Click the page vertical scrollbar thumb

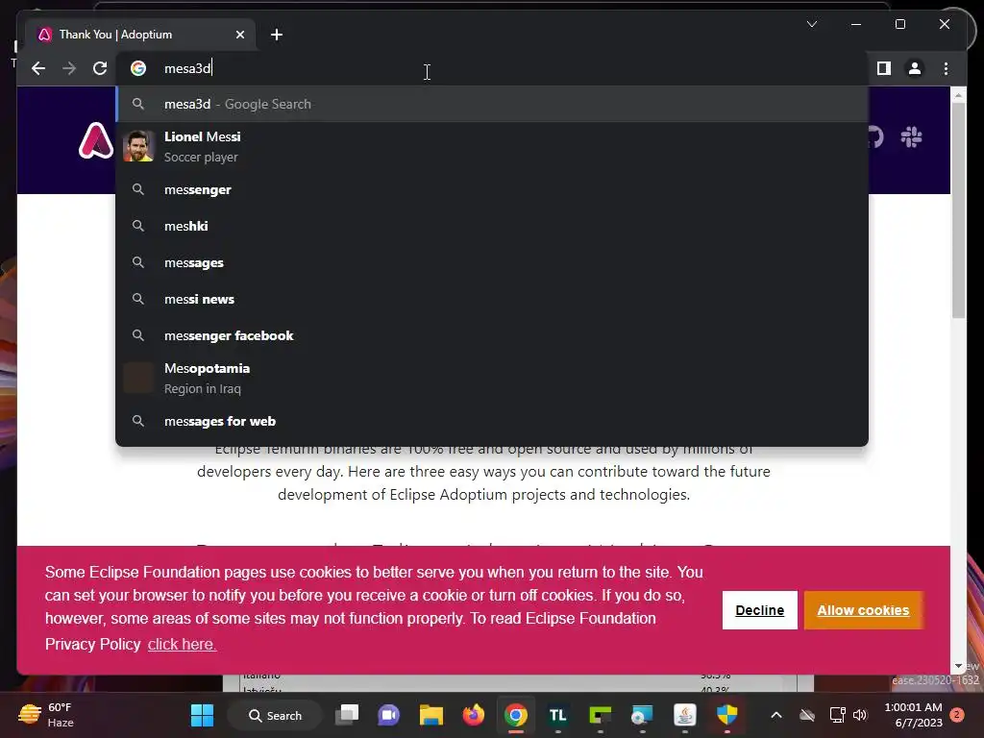click(958, 210)
